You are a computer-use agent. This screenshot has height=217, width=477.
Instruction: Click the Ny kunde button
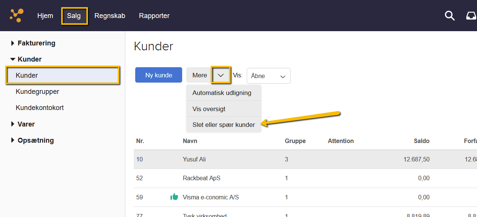coord(158,75)
